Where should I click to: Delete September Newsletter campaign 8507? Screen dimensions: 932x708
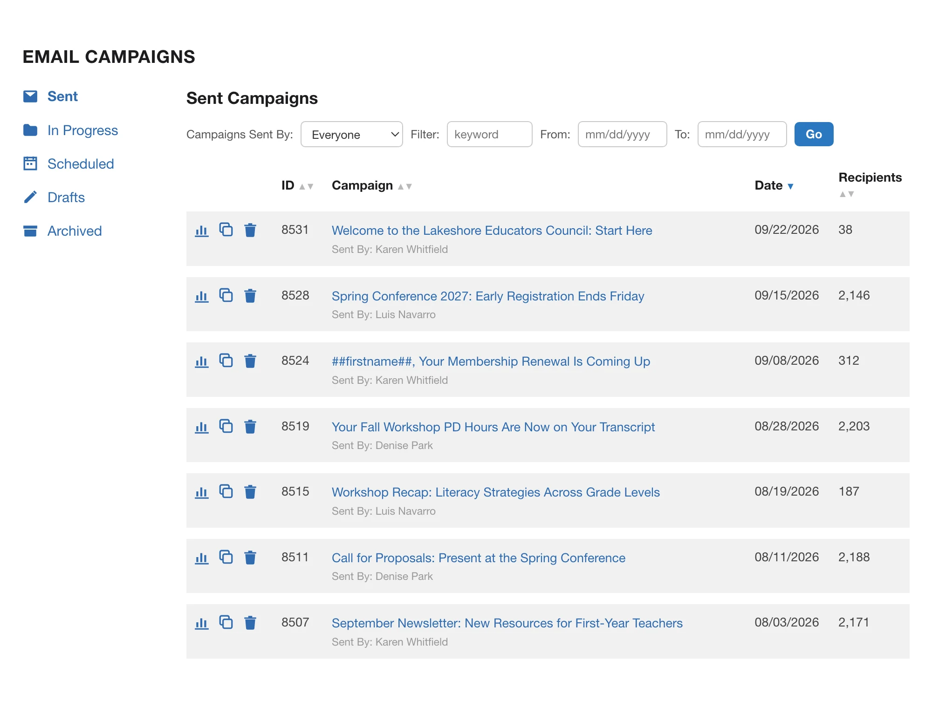(x=250, y=623)
